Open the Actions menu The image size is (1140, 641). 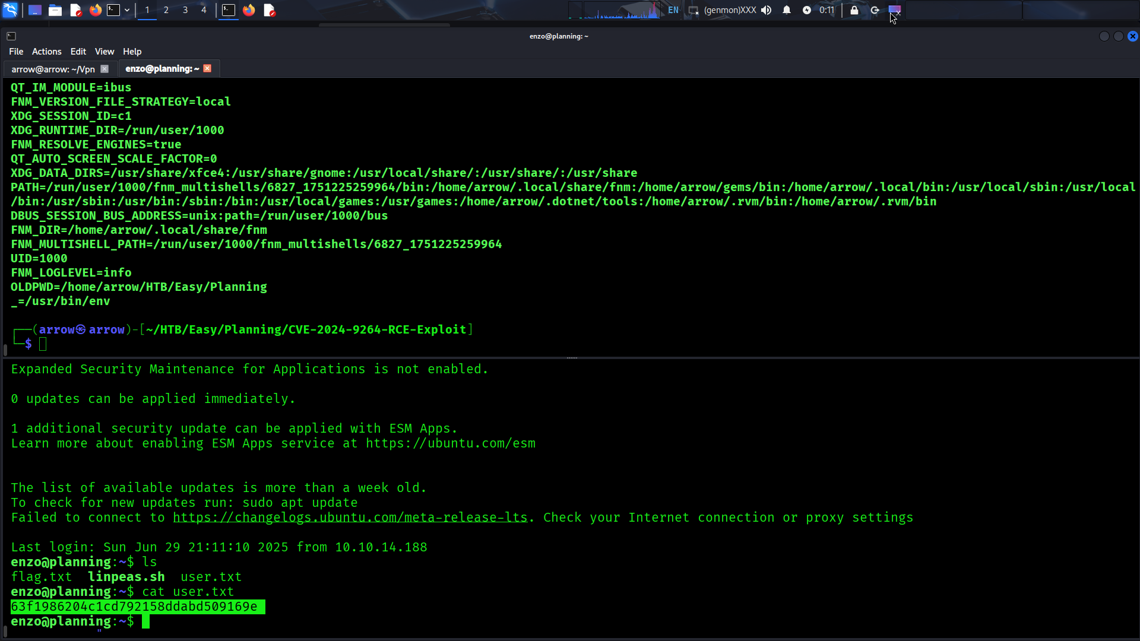(46, 52)
